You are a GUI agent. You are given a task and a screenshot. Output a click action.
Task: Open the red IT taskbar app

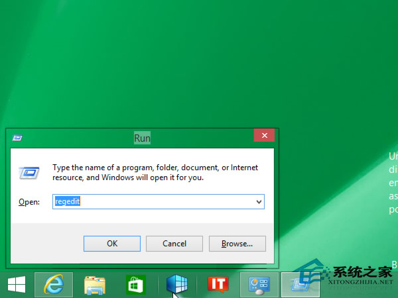(218, 285)
